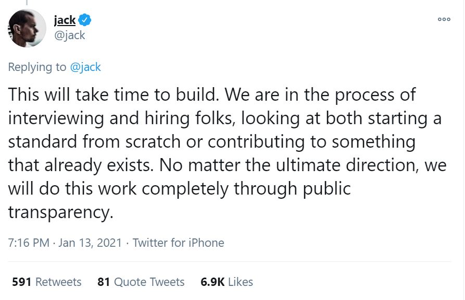Viewport: 465px width, 300px height.
Task: Show who liked via the Likes label
Action: tap(241, 282)
